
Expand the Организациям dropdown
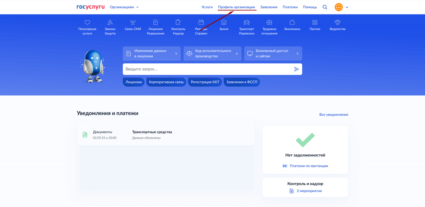click(124, 7)
